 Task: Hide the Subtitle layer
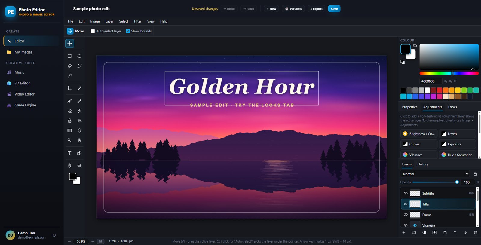pos(406,193)
